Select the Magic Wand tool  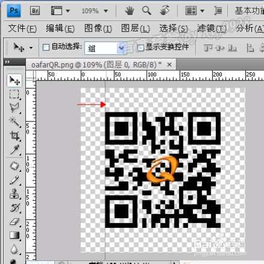coord(14,121)
